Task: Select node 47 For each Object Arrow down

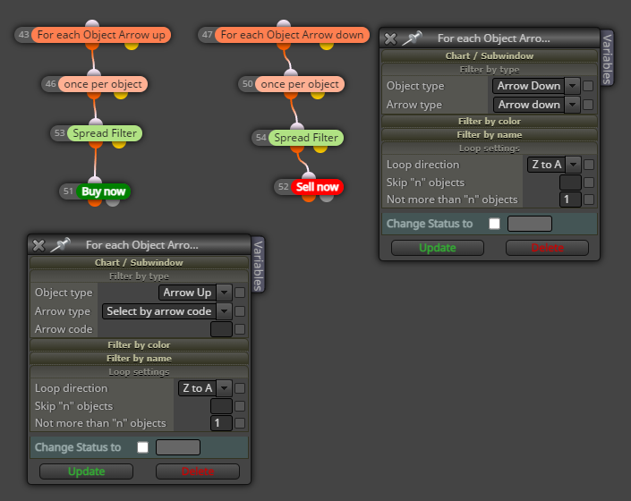Action: pyautogui.click(x=292, y=35)
